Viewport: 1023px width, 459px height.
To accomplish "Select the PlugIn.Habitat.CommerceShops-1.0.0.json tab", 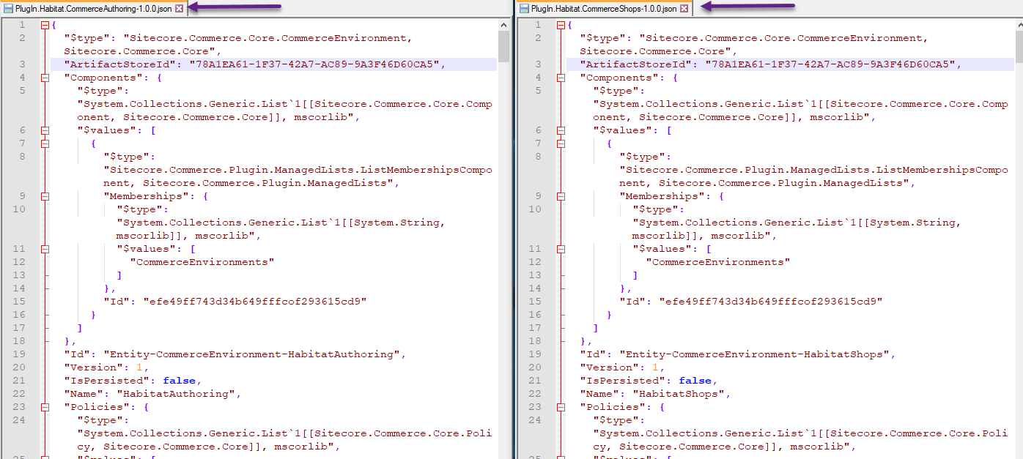I will click(x=605, y=9).
